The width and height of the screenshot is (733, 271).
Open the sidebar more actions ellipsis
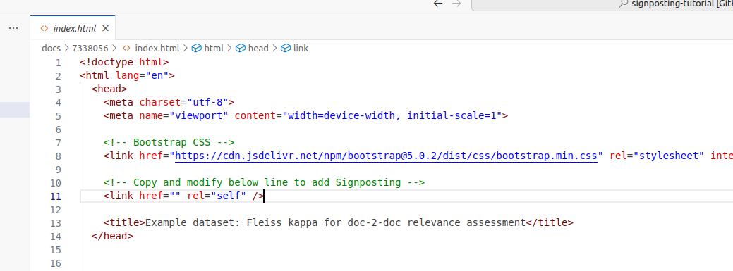click(x=13, y=28)
